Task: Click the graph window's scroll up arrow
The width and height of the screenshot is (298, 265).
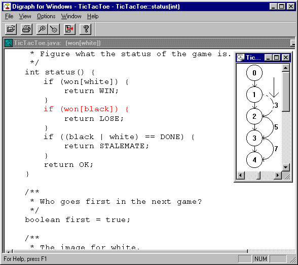Action: tap(286, 68)
